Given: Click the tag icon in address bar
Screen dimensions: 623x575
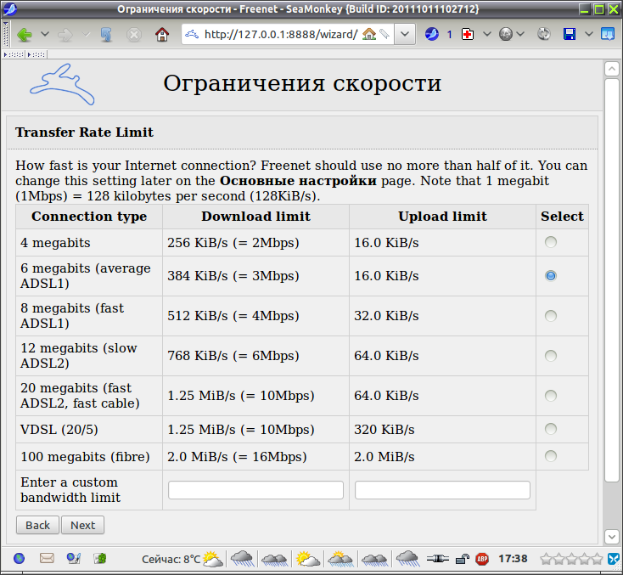Looking at the screenshot, I should (x=384, y=34).
